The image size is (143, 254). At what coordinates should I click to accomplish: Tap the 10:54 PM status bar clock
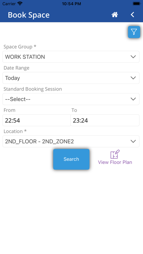[71, 4]
